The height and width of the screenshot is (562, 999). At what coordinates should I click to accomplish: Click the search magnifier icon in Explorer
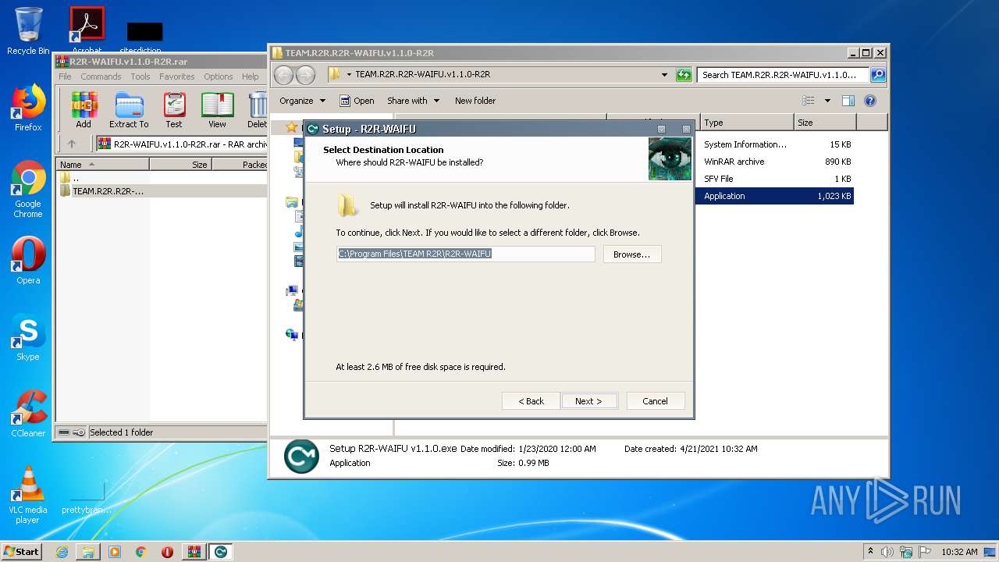click(878, 75)
